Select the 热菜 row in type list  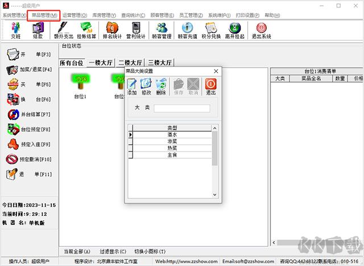[172, 148]
